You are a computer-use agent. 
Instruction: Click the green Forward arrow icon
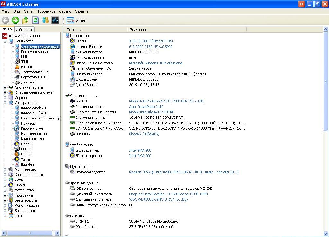click(15, 20)
